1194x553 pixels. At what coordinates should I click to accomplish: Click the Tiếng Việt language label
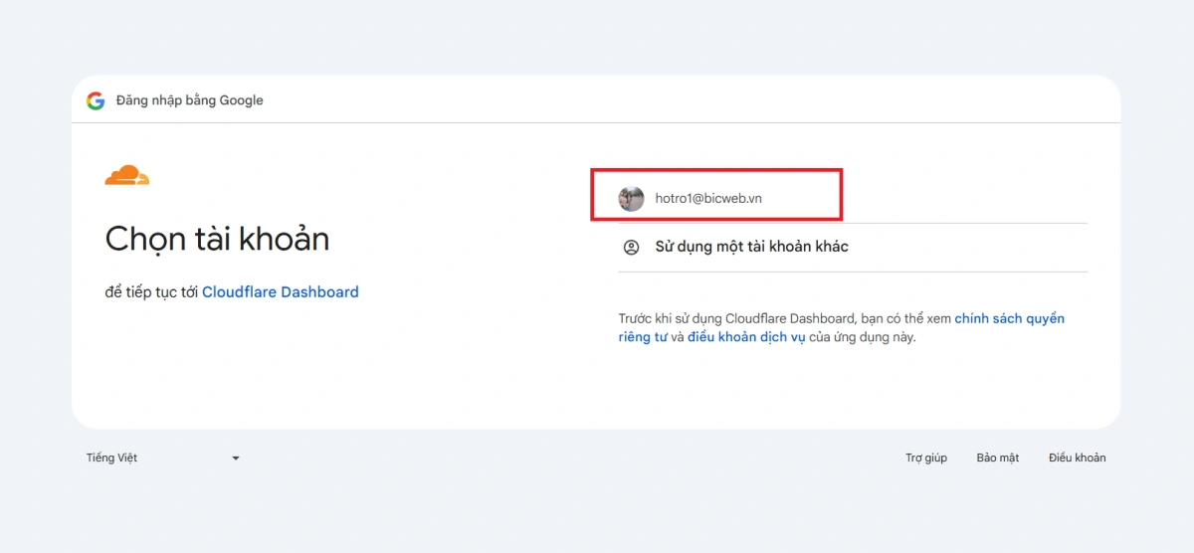pos(112,458)
